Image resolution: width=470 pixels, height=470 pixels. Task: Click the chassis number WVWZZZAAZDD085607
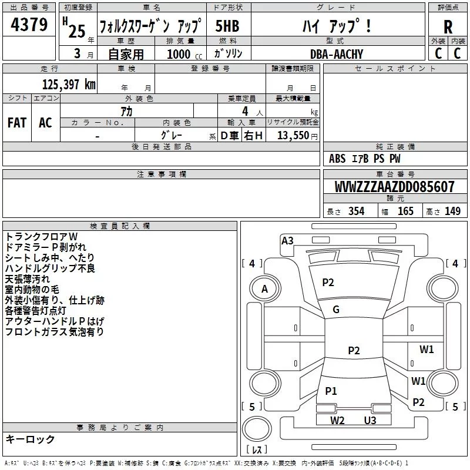(x=395, y=186)
